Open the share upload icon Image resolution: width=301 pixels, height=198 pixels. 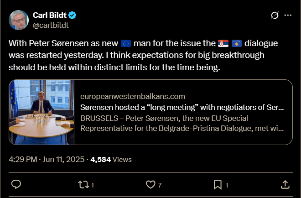pyautogui.click(x=285, y=184)
